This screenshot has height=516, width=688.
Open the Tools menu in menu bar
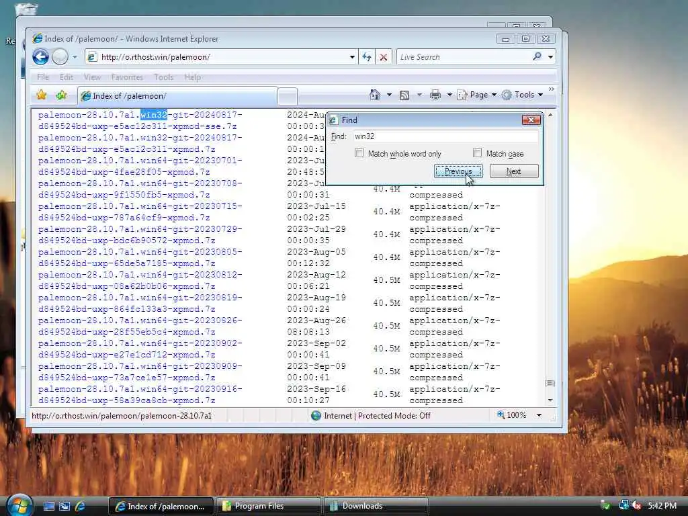[164, 77]
